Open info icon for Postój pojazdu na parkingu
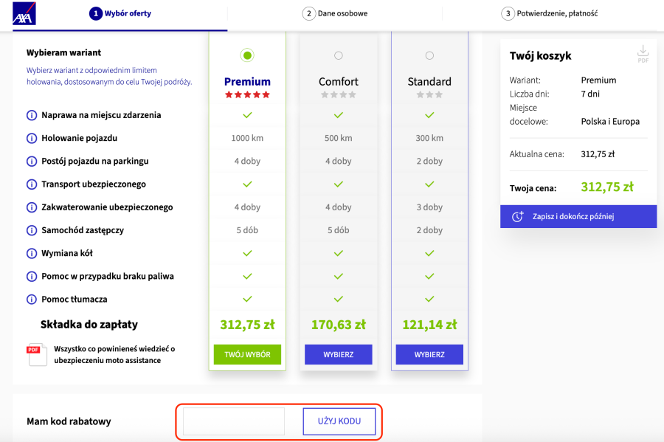The width and height of the screenshot is (664, 442). 32,162
